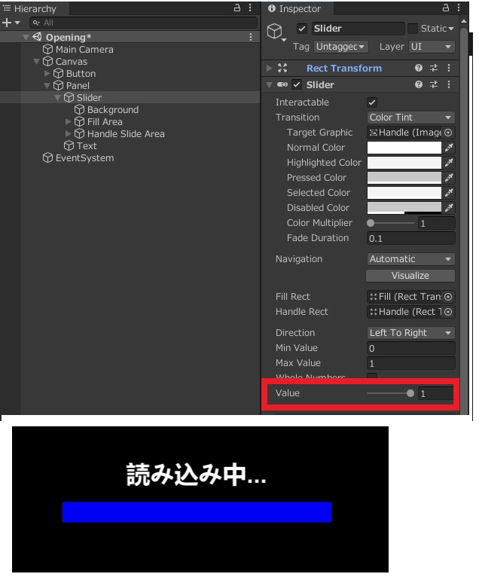Switch to the Inspector tab
Viewport: 479px width, 580px height.
(299, 8)
